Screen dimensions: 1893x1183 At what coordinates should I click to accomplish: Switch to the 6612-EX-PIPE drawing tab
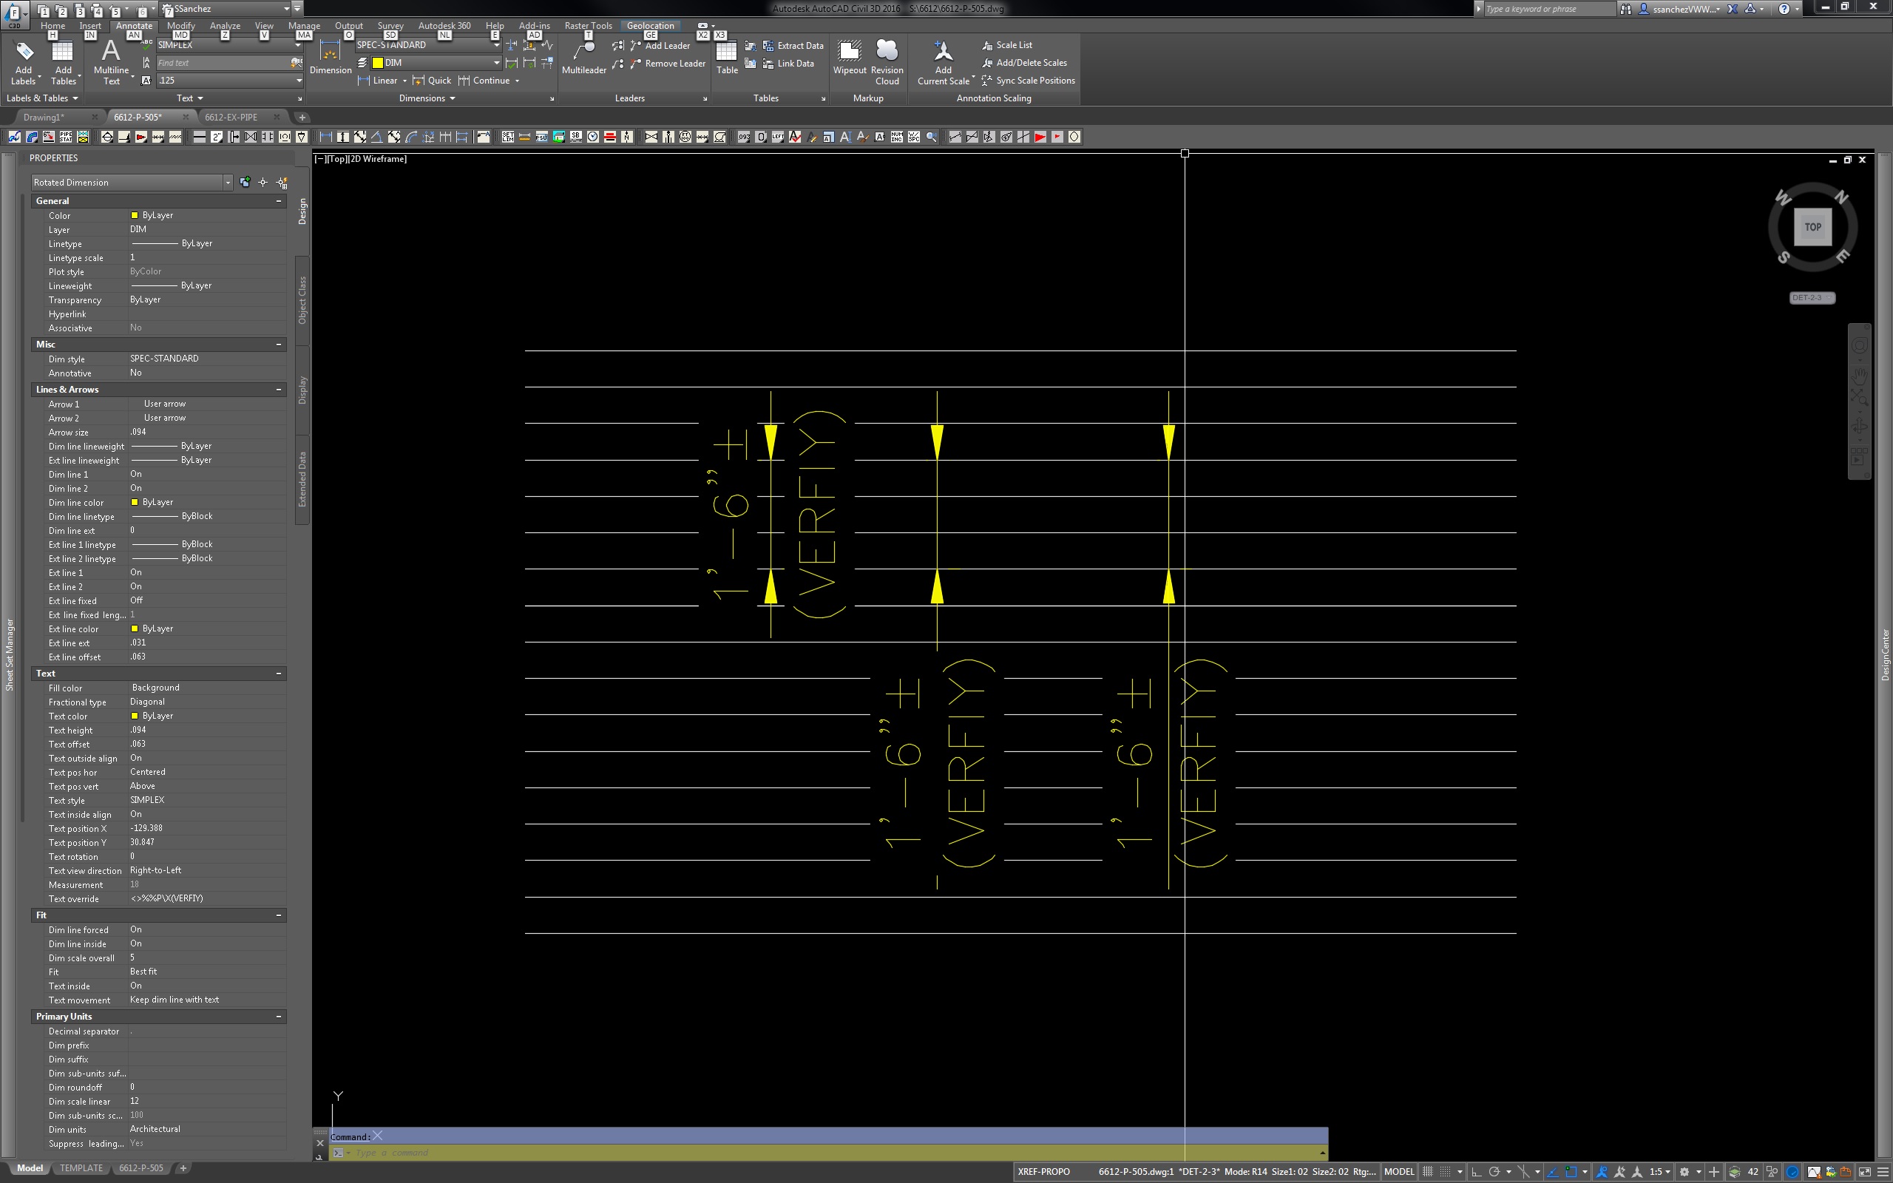click(x=231, y=118)
